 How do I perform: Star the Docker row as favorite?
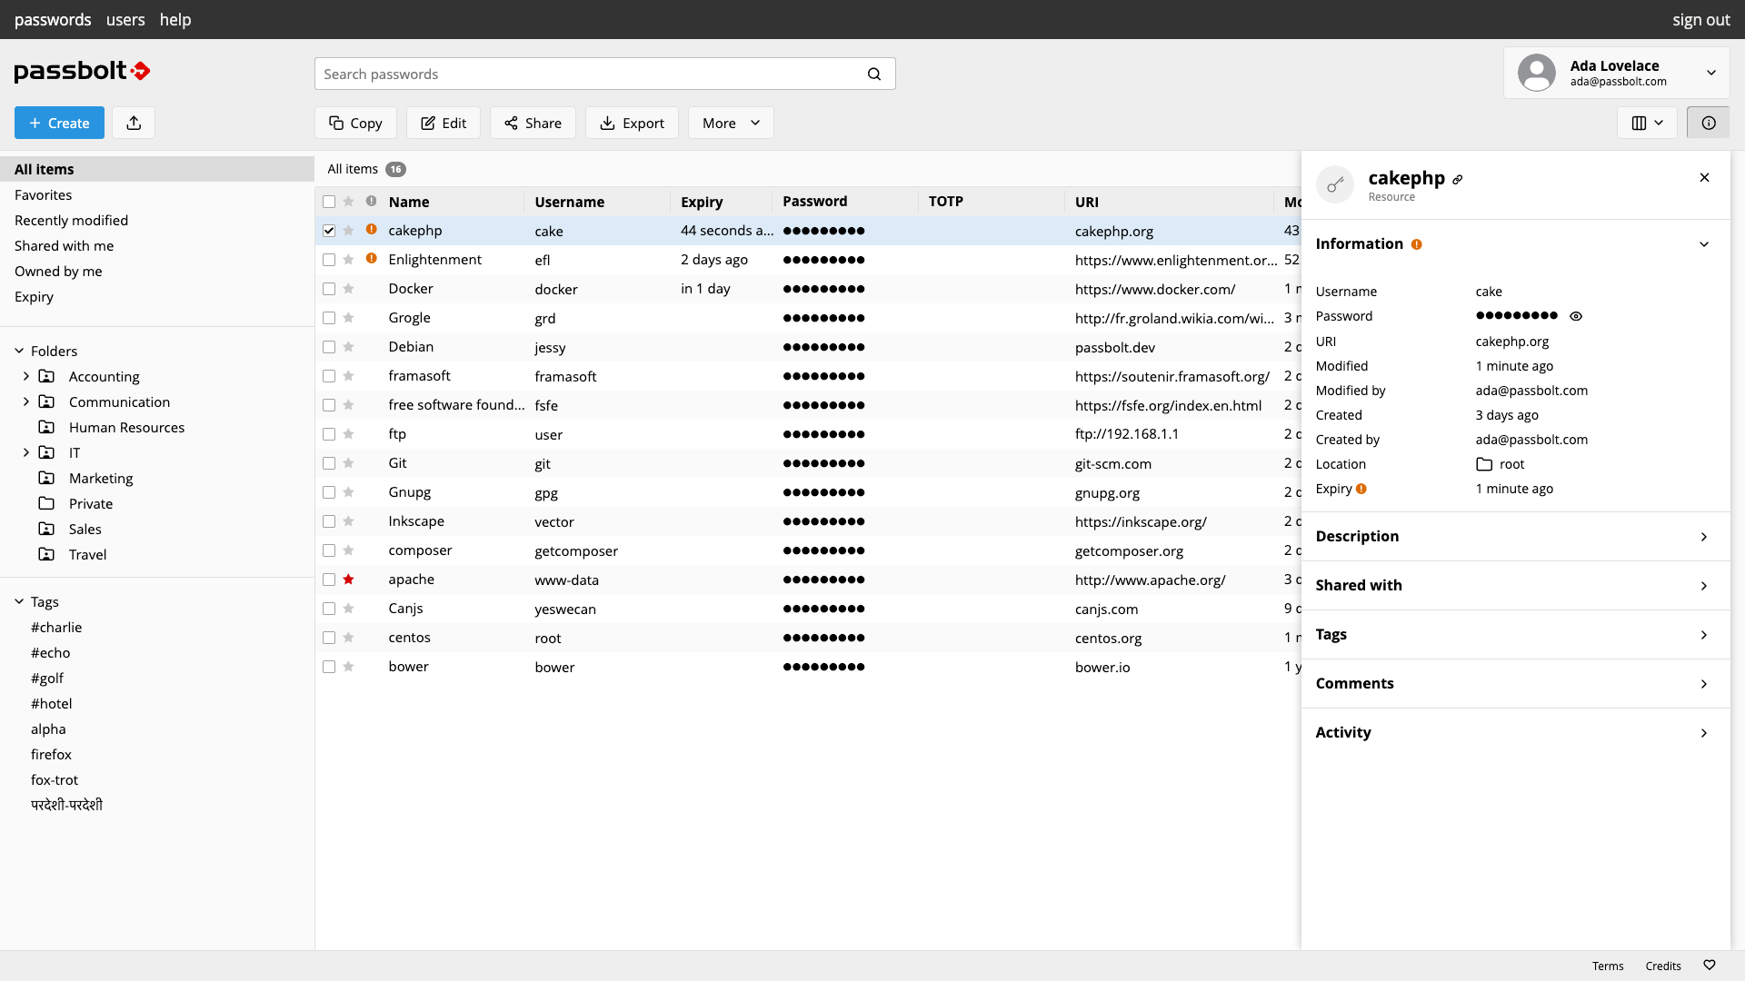348,289
